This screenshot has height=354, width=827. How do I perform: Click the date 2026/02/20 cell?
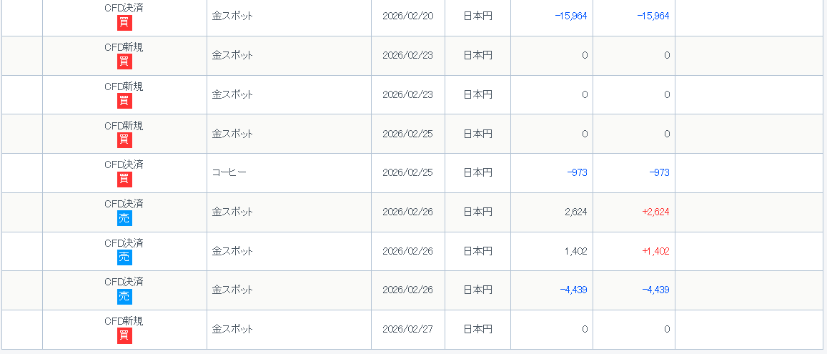407,16
